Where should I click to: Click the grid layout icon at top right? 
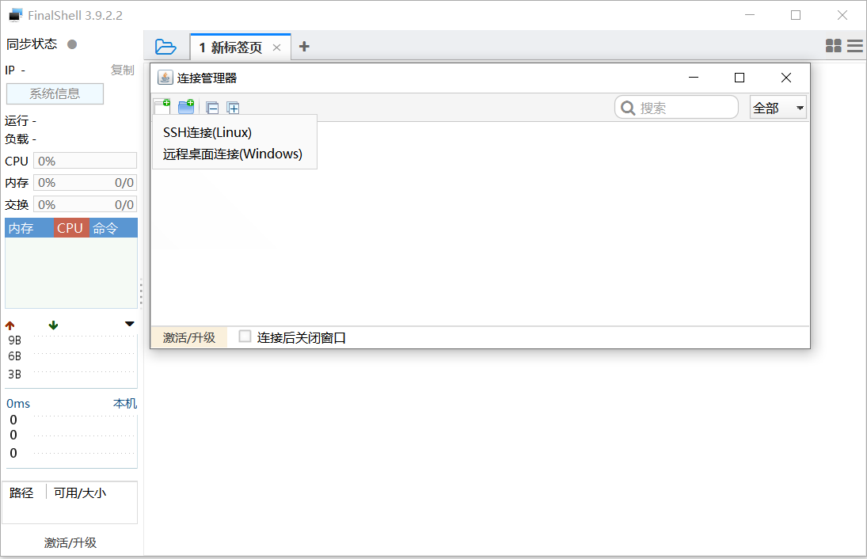click(x=833, y=47)
